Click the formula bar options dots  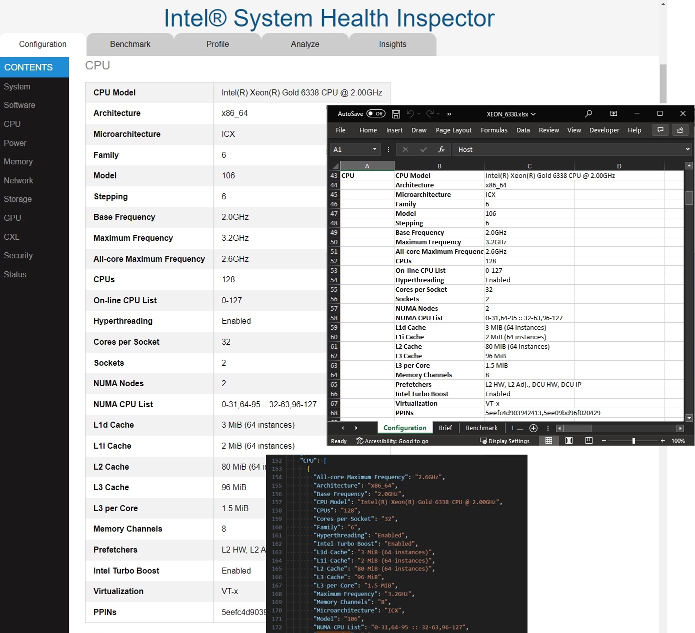pos(388,149)
